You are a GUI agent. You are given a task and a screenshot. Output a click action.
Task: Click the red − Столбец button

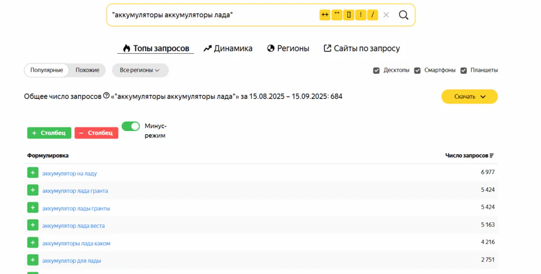[96, 133]
